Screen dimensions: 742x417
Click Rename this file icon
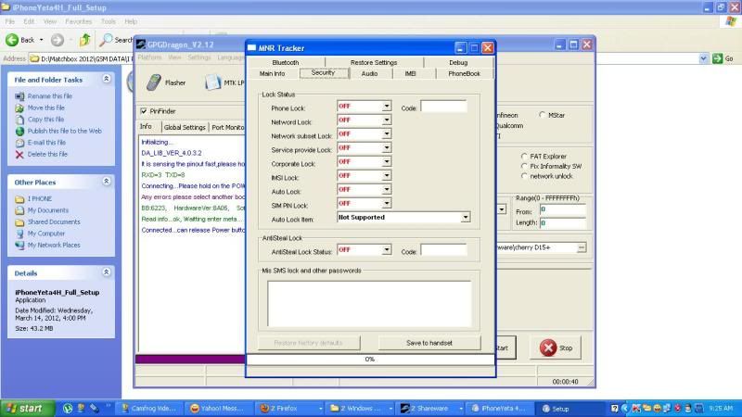pos(19,96)
